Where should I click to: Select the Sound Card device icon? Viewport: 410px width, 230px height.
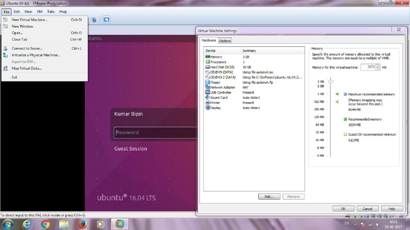pyautogui.click(x=207, y=97)
